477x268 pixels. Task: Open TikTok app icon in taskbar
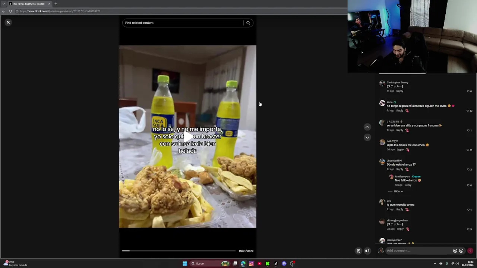(276, 264)
